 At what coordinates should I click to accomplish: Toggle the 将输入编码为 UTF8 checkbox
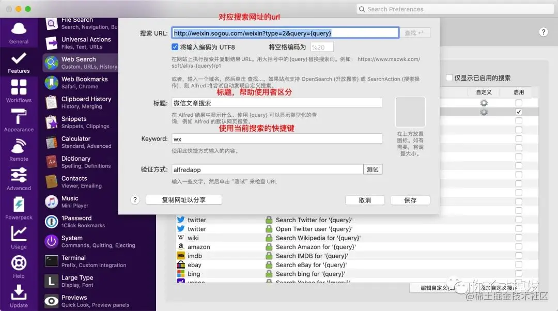point(176,46)
